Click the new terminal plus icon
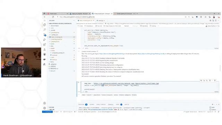The height and width of the screenshot is (125, 222). pos(213,105)
